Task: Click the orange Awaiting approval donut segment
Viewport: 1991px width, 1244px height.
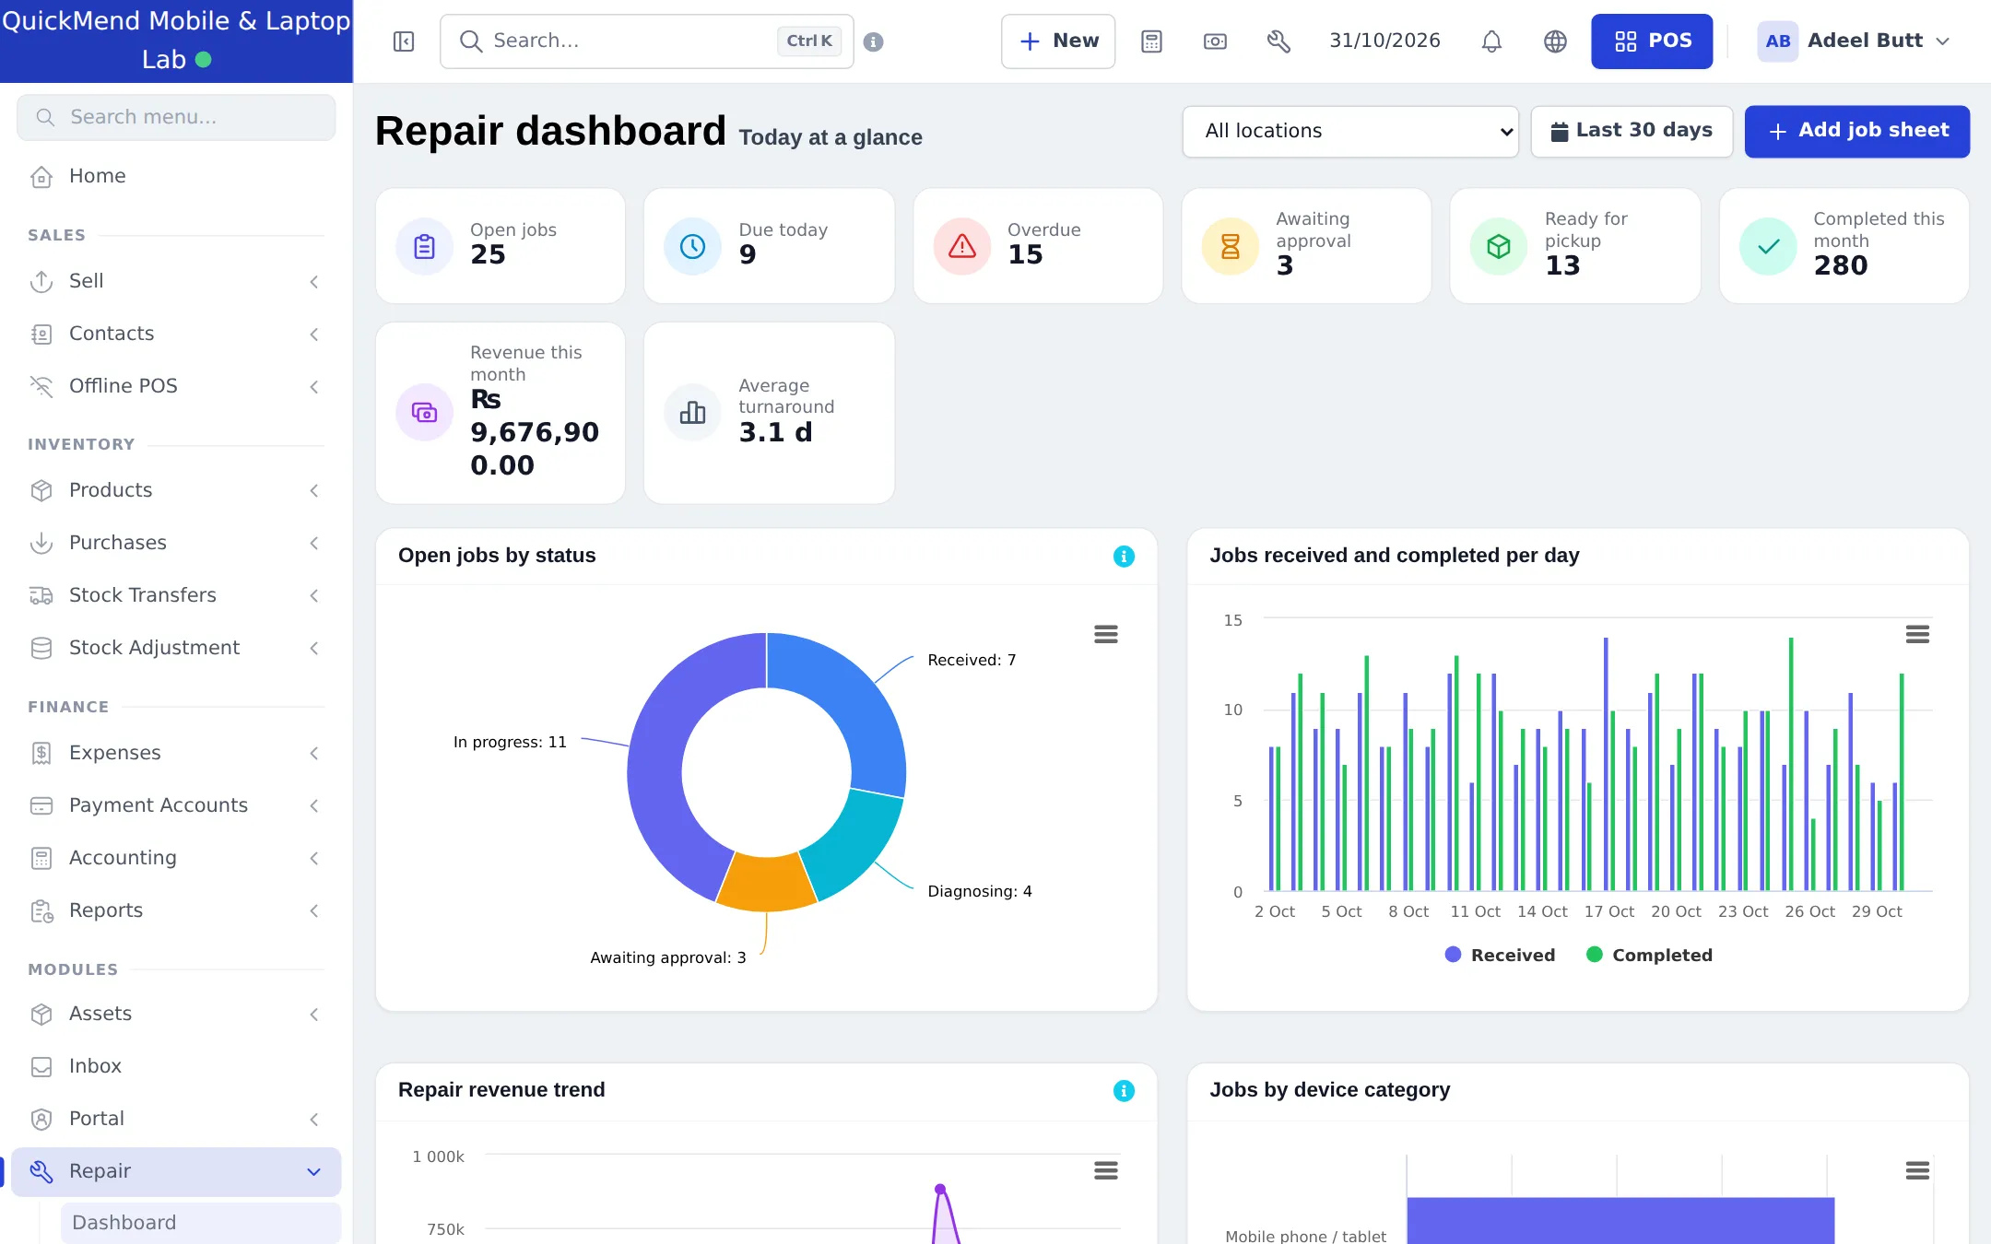Action: coord(766,882)
